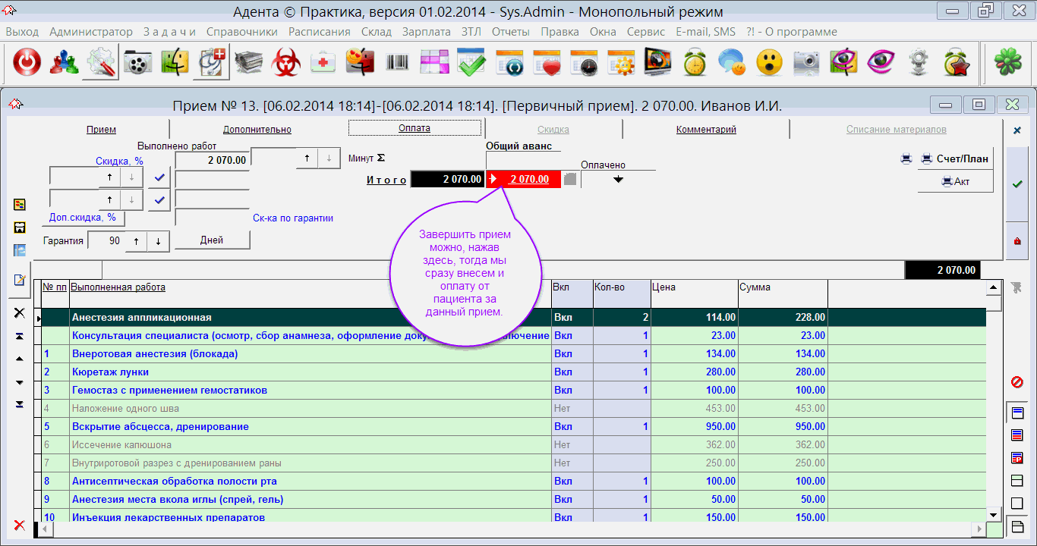Click the red power exit icon
Viewport: 1037px width, 546px height.
(x=27, y=63)
